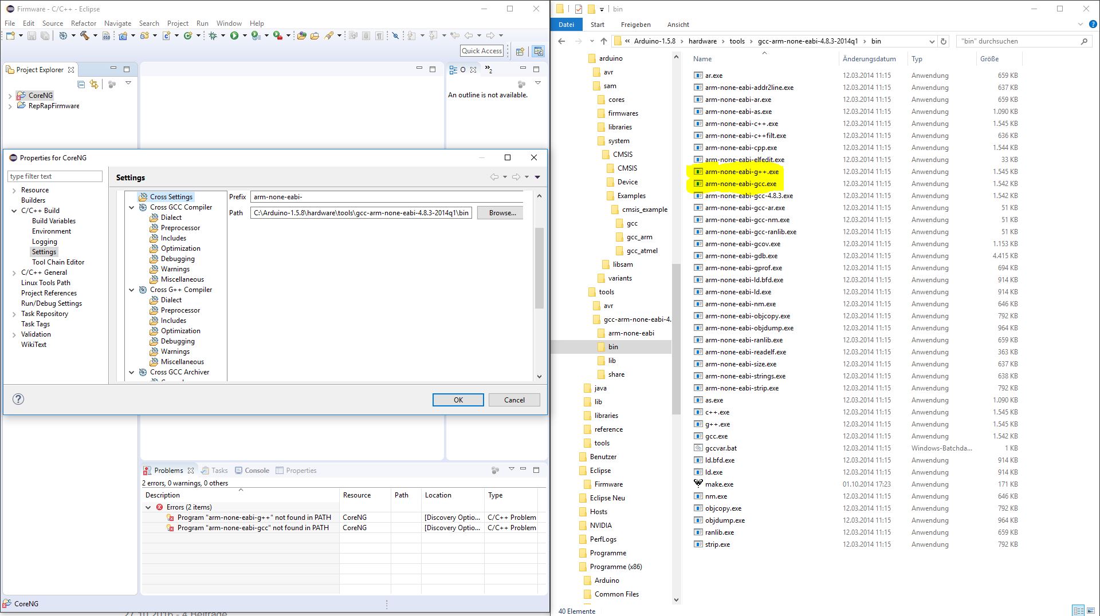Launch External Tools via its green play icon
This screenshot has width=1100, height=616.
coord(277,35)
